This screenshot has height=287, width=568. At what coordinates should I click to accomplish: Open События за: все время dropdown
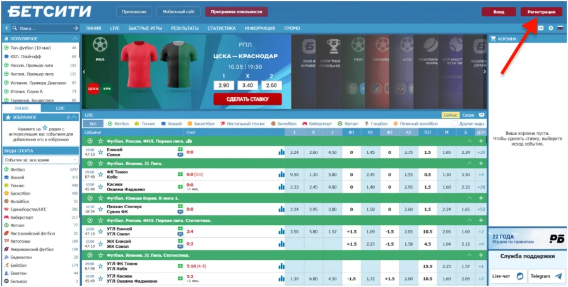40,160
